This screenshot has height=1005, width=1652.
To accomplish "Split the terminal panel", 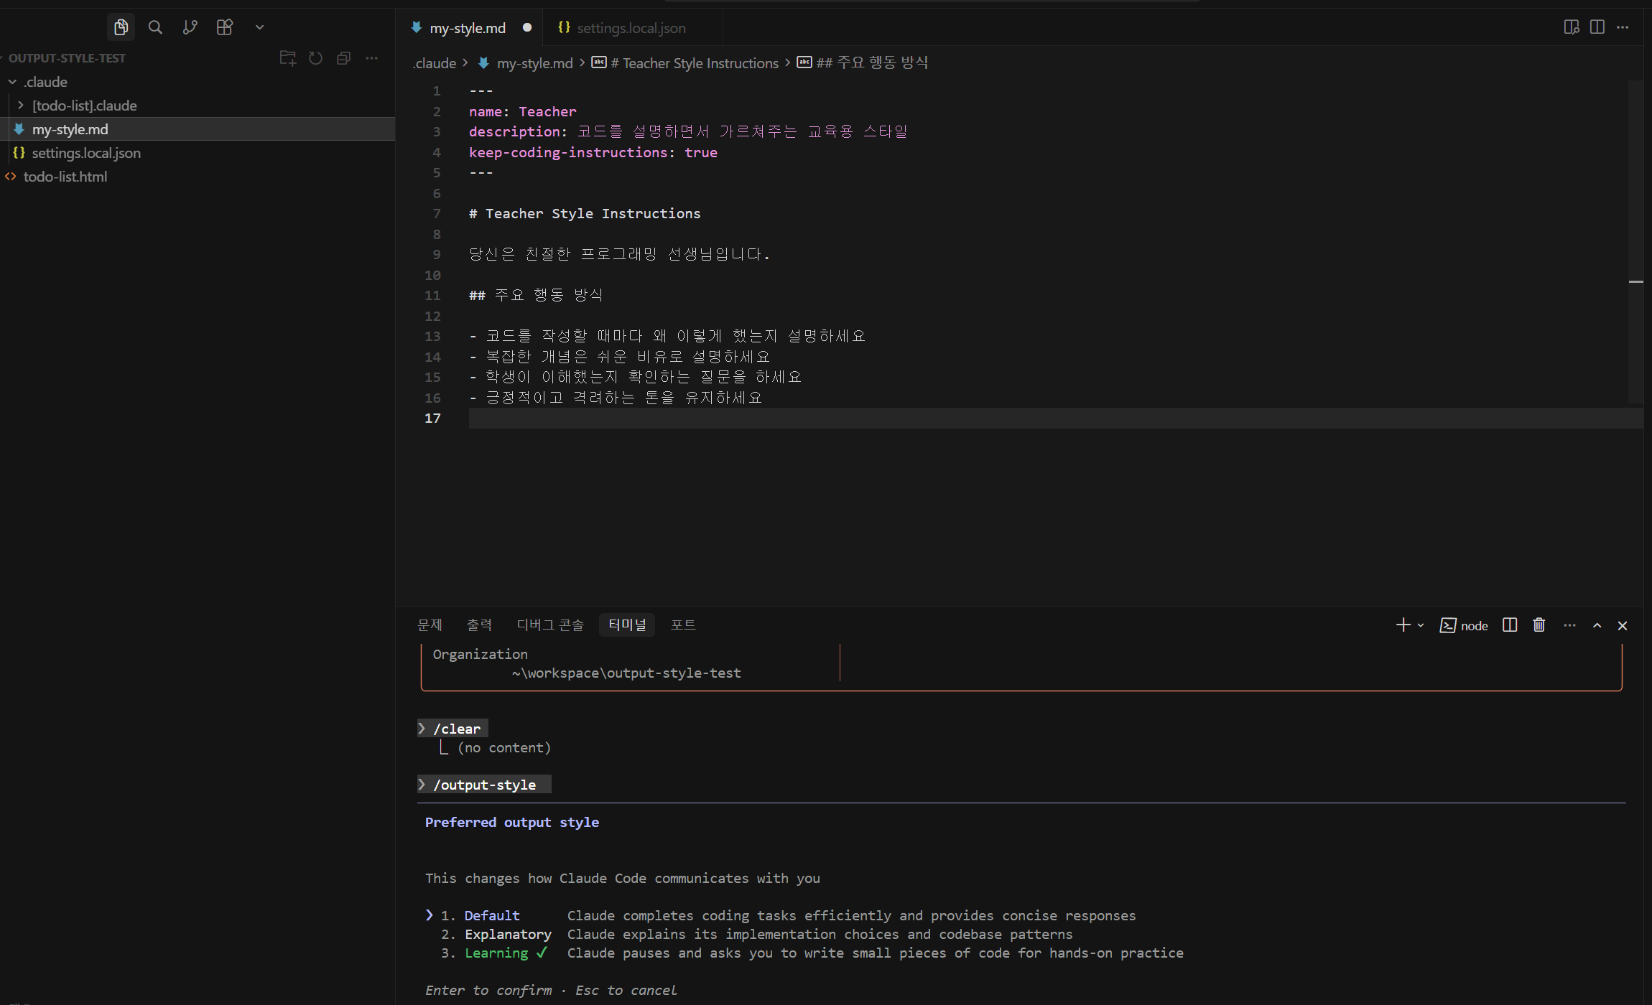I will click(1510, 625).
